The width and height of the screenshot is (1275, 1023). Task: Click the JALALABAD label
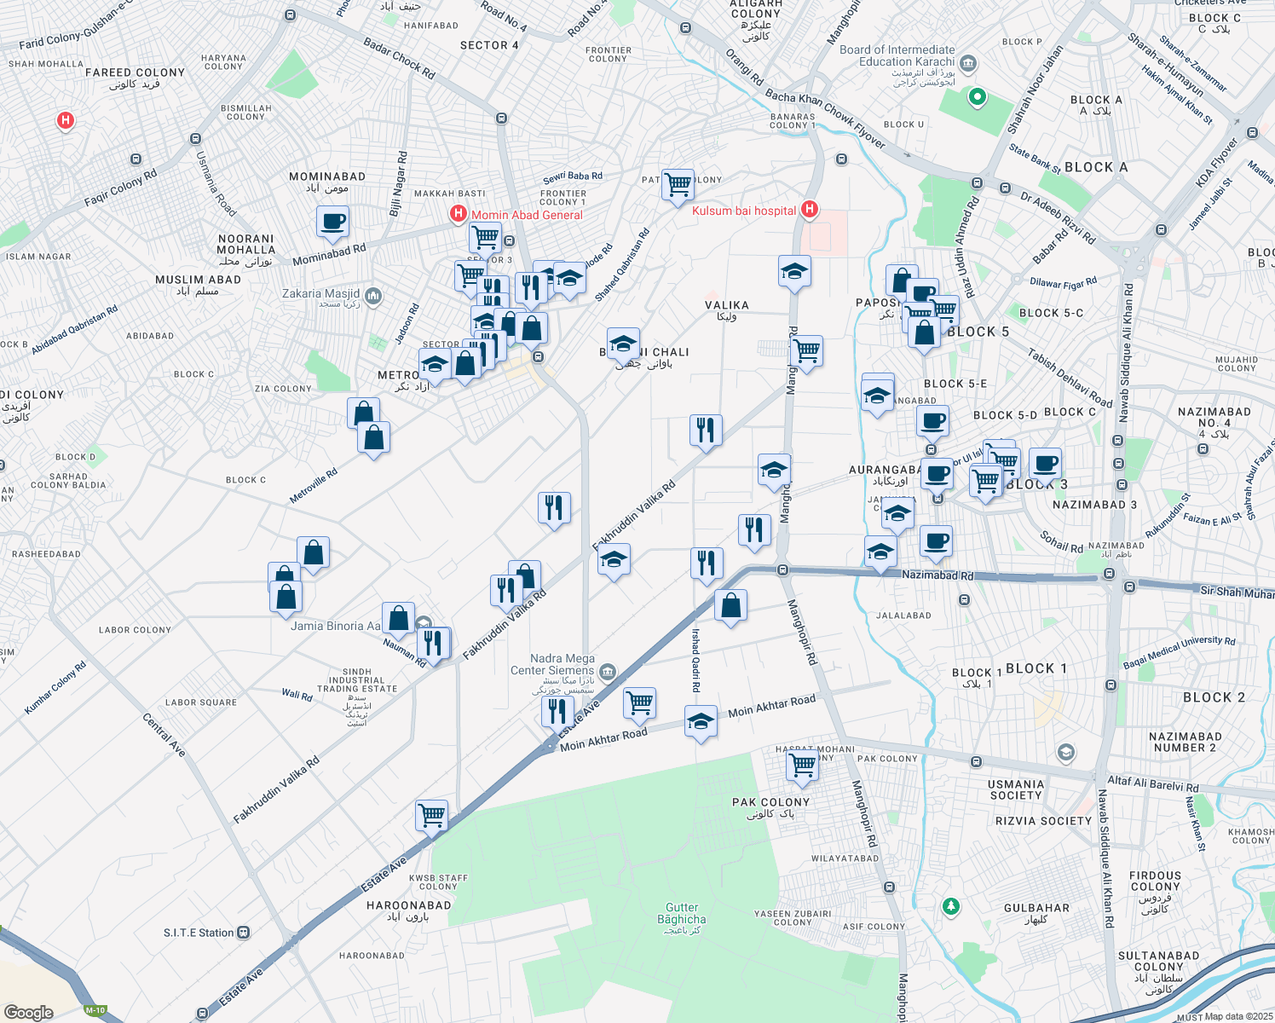point(904,616)
